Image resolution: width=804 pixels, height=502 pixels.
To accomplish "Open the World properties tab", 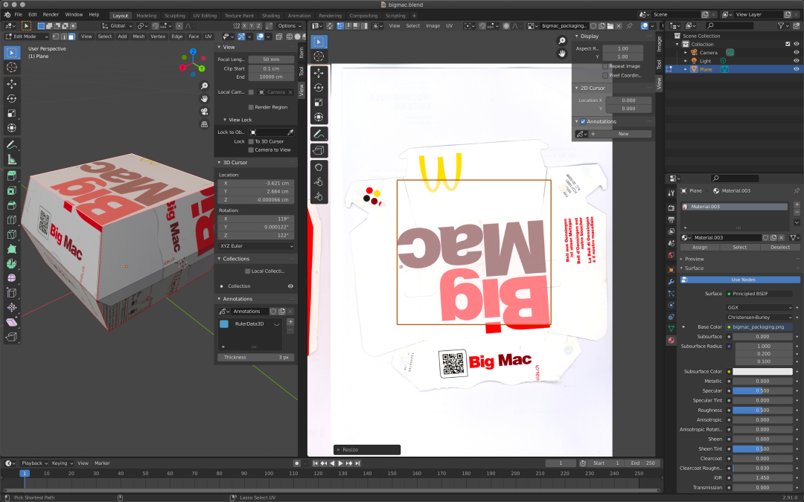I will click(671, 254).
